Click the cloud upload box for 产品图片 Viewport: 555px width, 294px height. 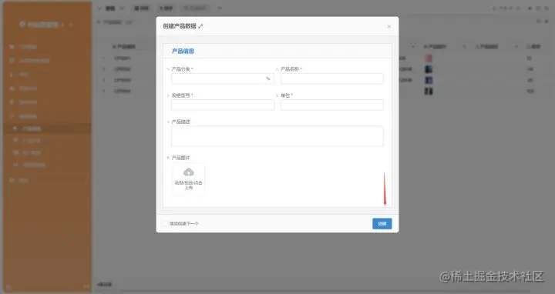pos(188,179)
